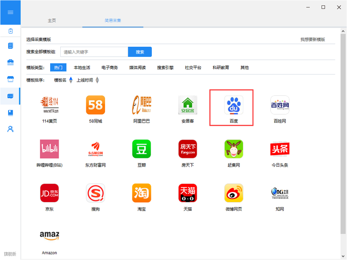The image size is (347, 260).
Task: Filter templates by 搜索引擎 type
Action: point(165,67)
